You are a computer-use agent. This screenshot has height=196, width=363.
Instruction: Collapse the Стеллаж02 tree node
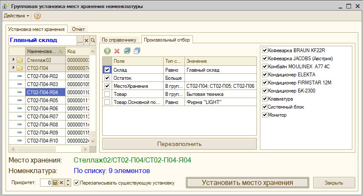(x=13, y=60)
